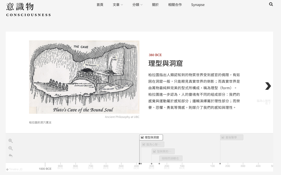Image resolution: width=281 pixels, height=175 pixels.
Task: Return timeline to beginning arrow
Action: 11,156
